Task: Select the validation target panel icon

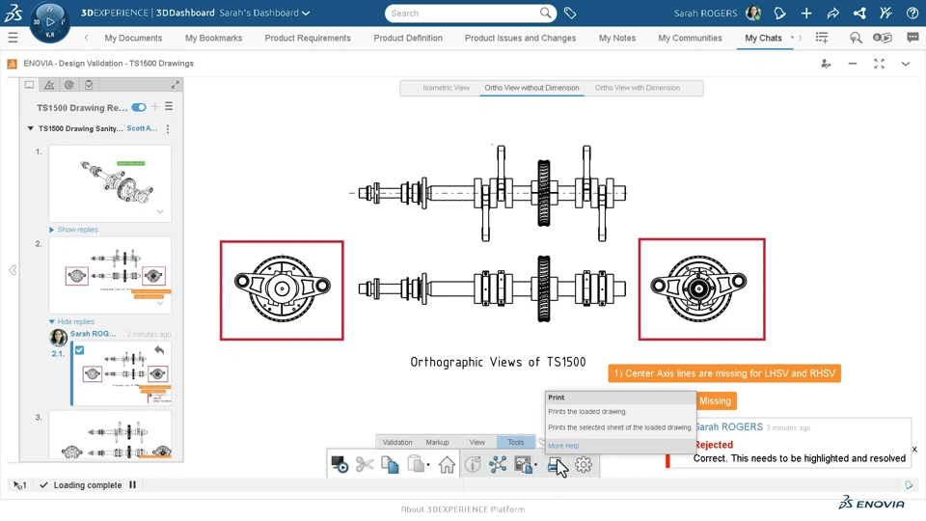Action: click(69, 85)
